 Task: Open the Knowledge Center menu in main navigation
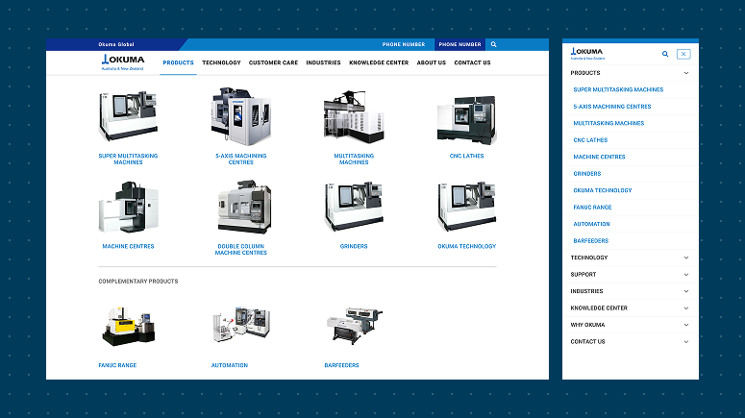379,62
